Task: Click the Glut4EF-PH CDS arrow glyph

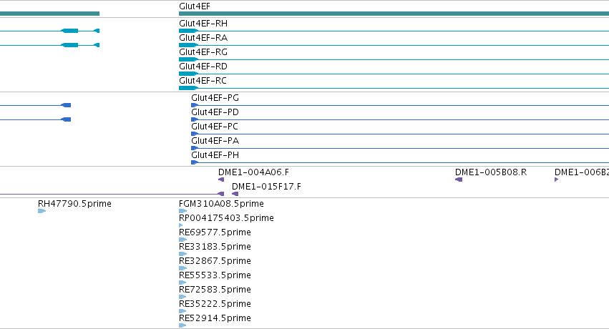Action: tap(195, 162)
